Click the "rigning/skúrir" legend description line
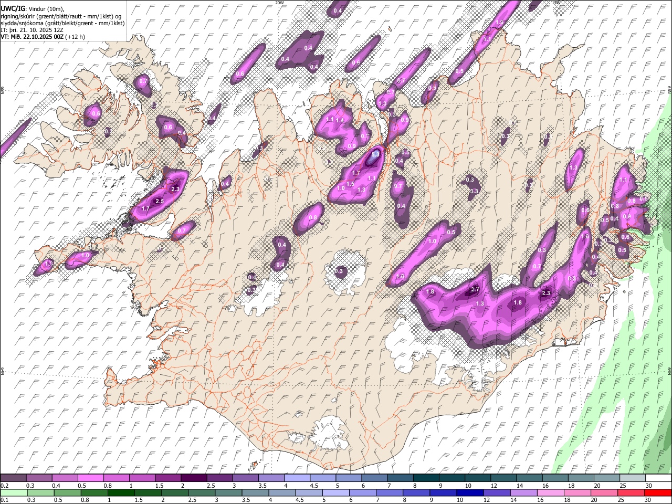The width and height of the screenshot is (672, 504). coord(61,16)
